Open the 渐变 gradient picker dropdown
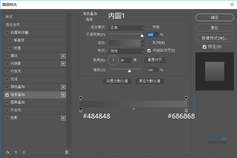237x158 pixels. tap(126, 43)
